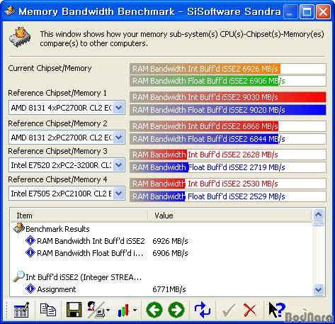335x324 pixels.
Task: Click the What's This help cursor icon
Action: [277, 310]
